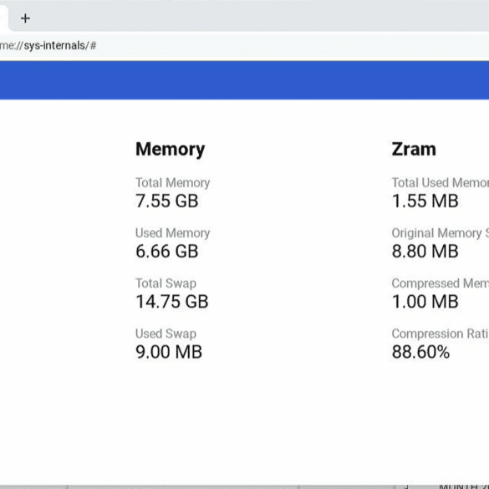
Task: Select the 1.00 MB compressed value
Action: point(425,302)
